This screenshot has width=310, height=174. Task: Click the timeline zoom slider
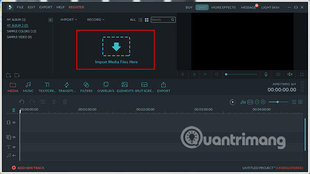pyautogui.click(x=279, y=102)
